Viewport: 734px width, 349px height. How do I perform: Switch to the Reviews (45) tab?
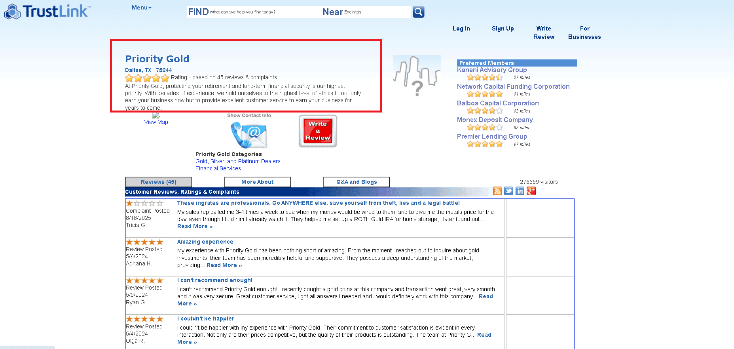point(159,182)
